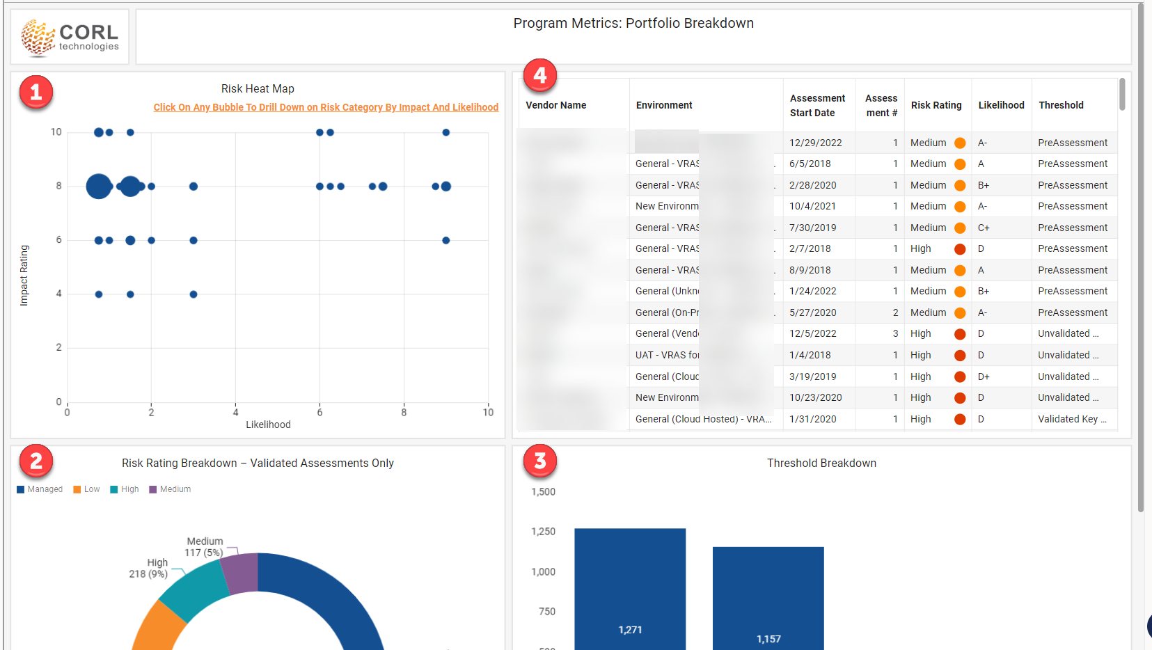The height and width of the screenshot is (650, 1152).
Task: Click the orange risk dot in 7/30/2019 row
Action: click(x=960, y=228)
